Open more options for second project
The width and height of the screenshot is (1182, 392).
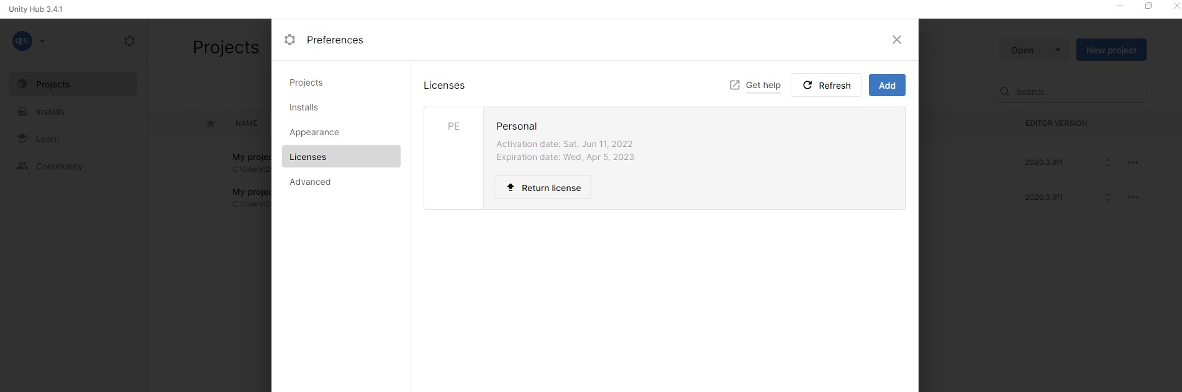[1133, 197]
